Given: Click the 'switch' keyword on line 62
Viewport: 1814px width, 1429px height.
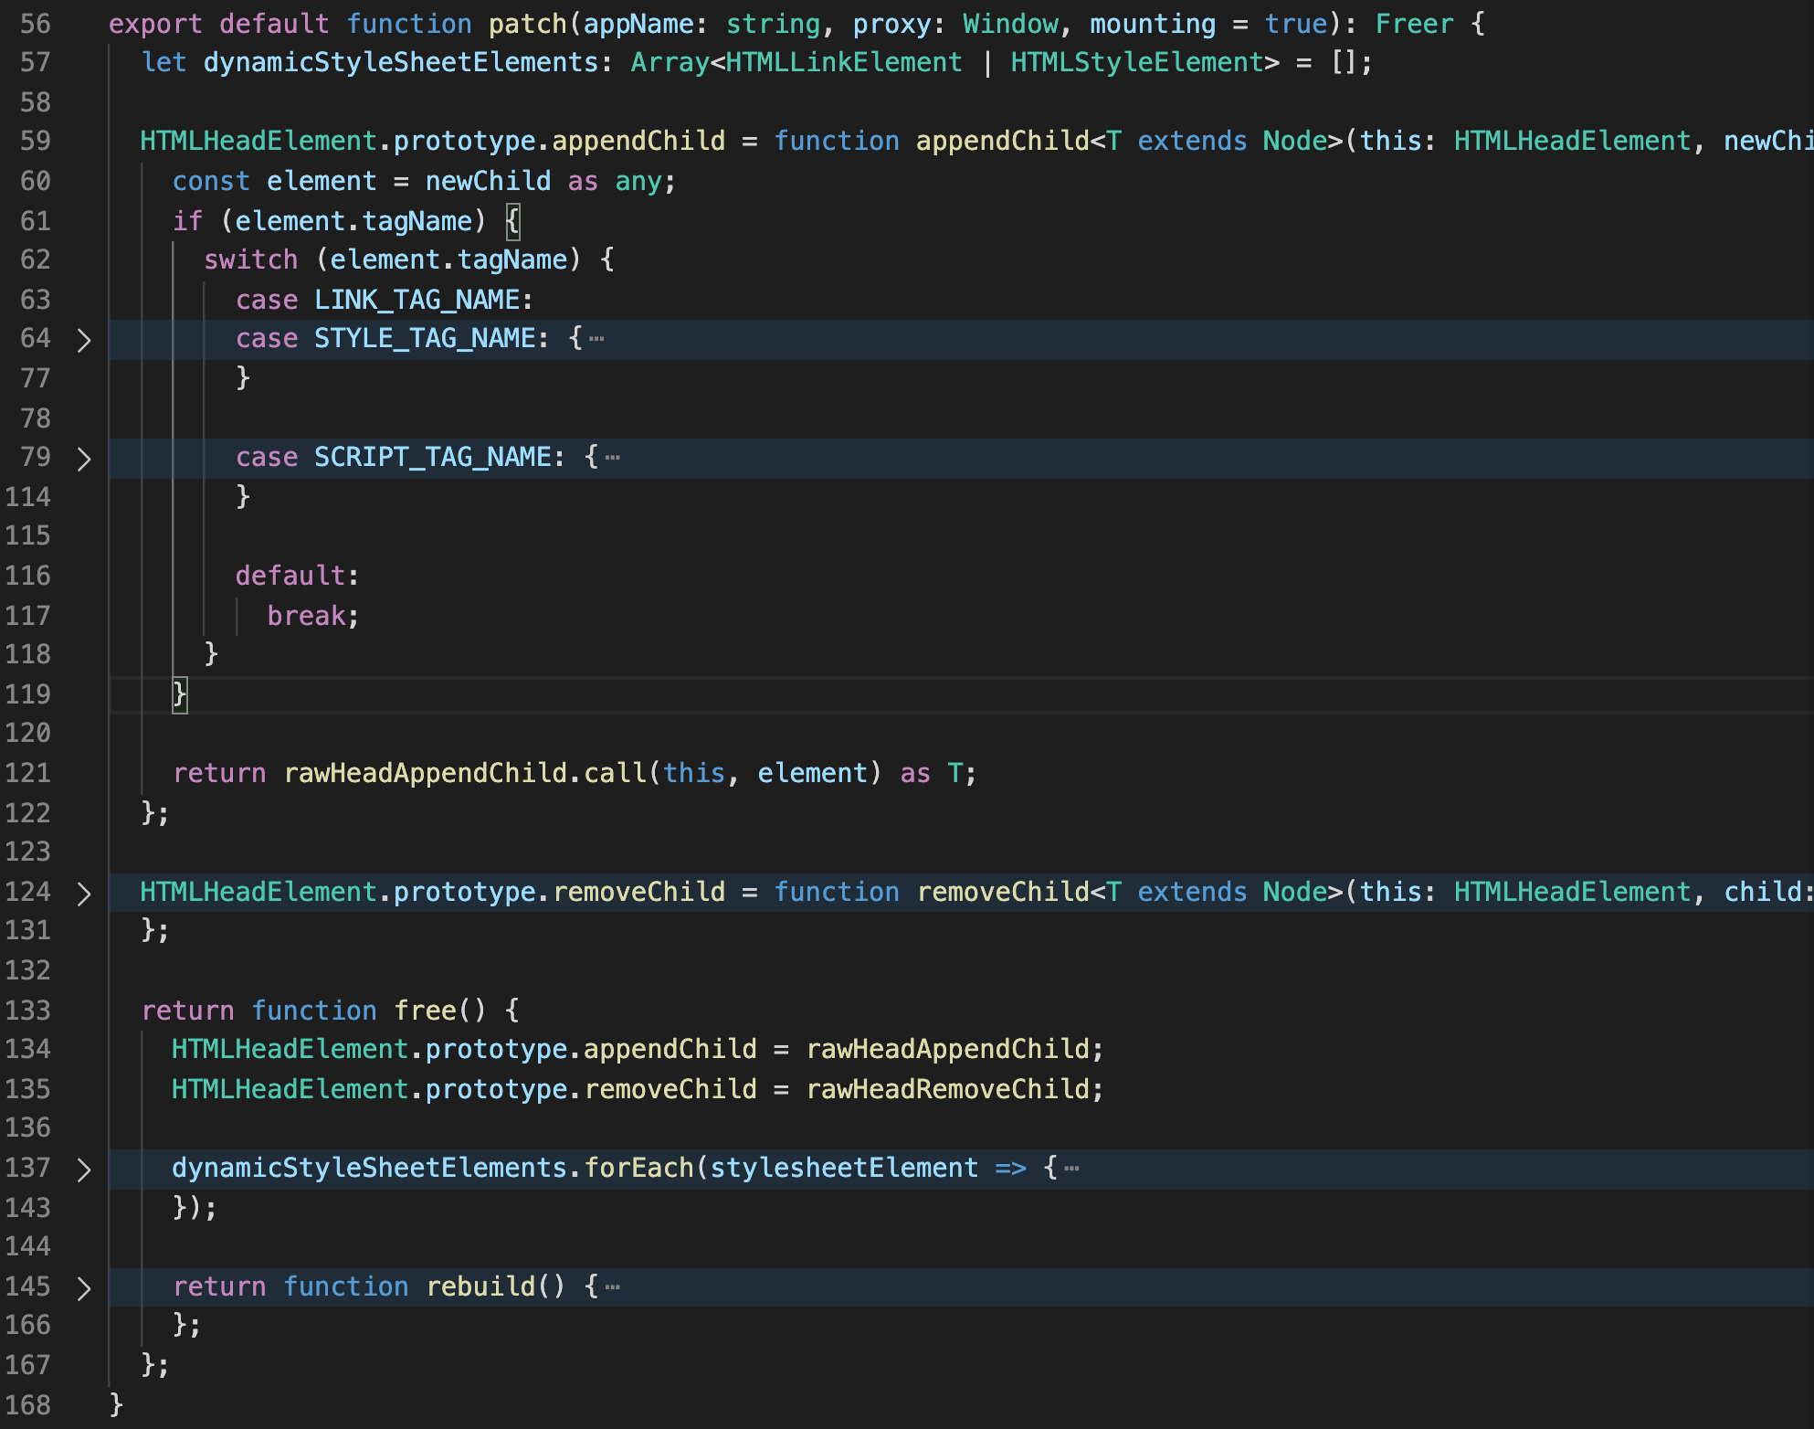Looking at the screenshot, I should click(250, 259).
